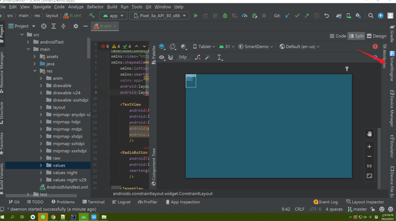396x221 pixels.
Task: Open the Select Design Surface layers icon
Action: (x=162, y=47)
